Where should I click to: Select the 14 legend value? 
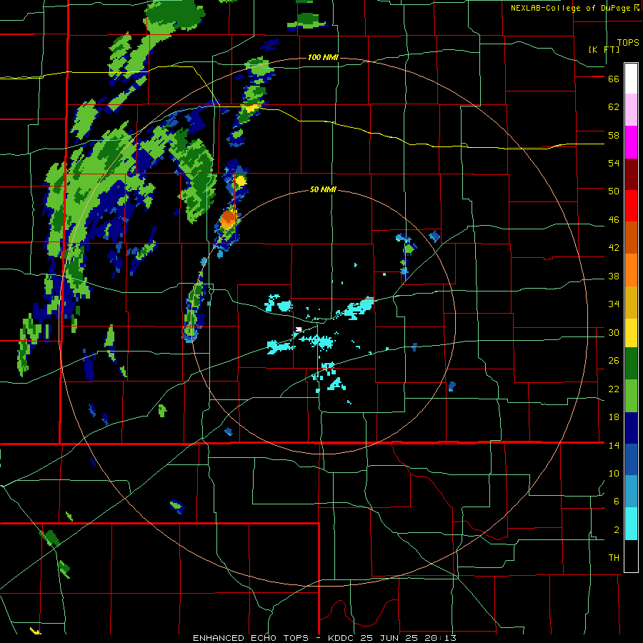(614, 445)
